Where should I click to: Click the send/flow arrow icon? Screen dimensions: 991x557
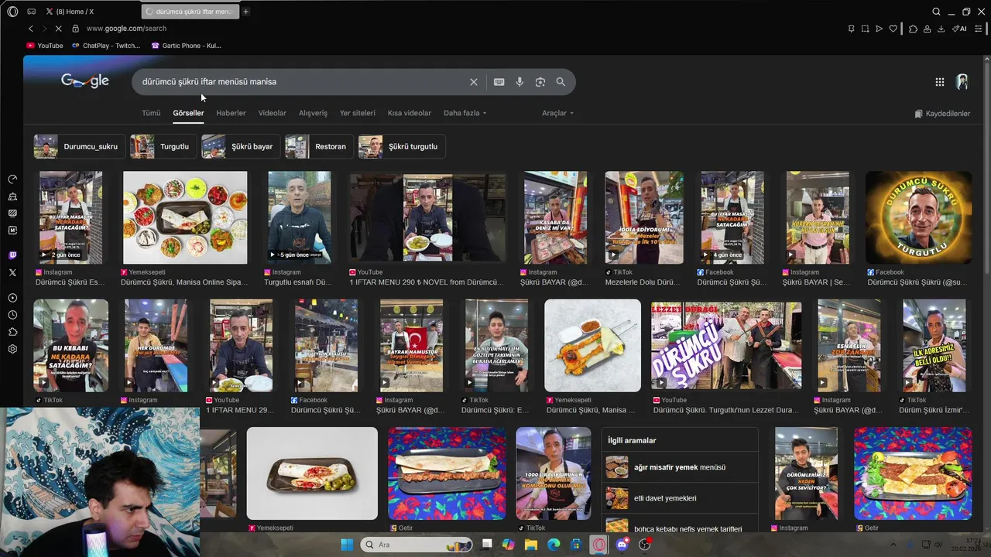coord(879,29)
